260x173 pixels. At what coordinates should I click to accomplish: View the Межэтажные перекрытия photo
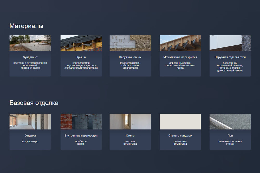[180, 43]
